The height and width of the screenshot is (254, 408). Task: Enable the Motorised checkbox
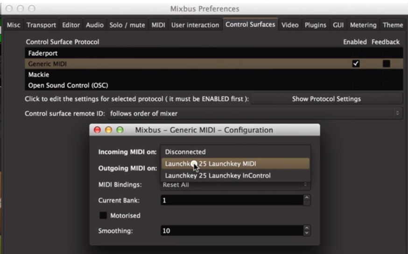(x=103, y=215)
